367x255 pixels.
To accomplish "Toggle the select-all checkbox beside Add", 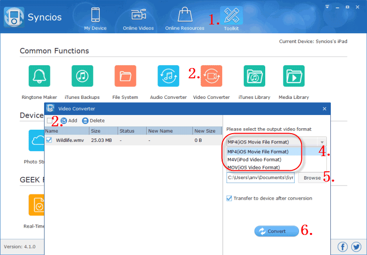I will coord(49,120).
